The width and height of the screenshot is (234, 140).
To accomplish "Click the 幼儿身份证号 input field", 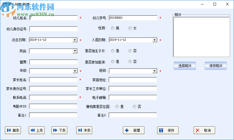I will [53, 29].
